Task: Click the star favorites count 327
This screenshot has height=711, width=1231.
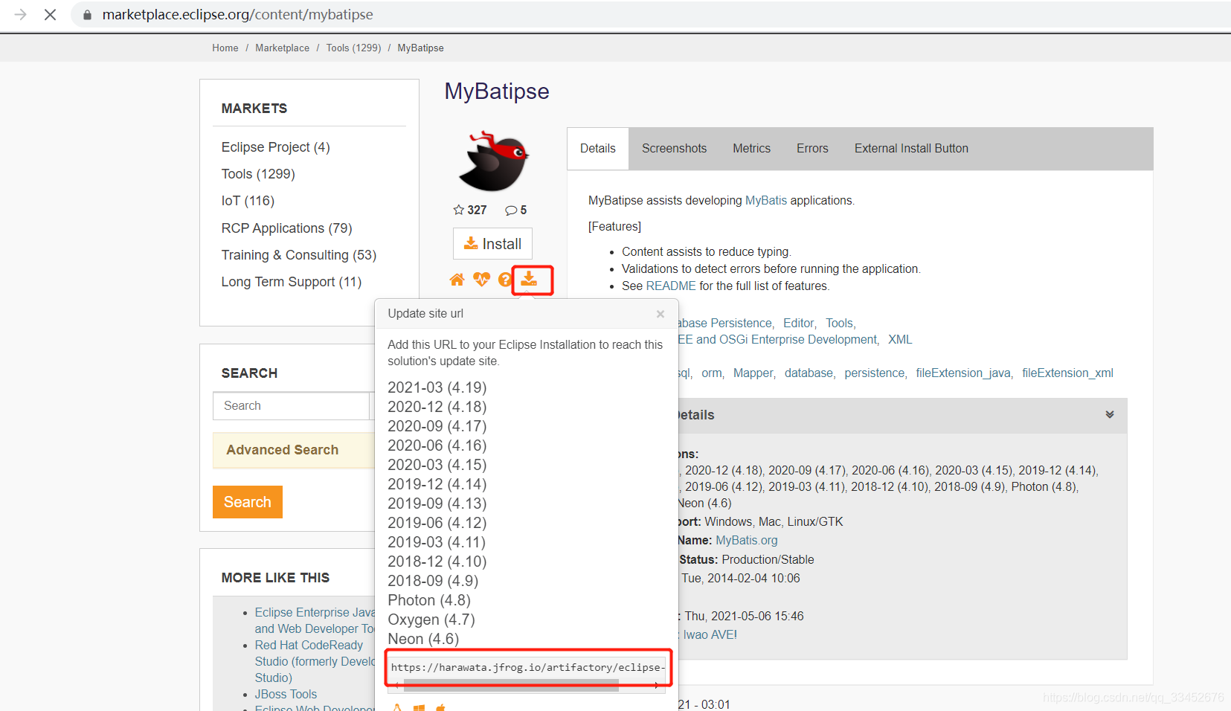Action: [470, 210]
